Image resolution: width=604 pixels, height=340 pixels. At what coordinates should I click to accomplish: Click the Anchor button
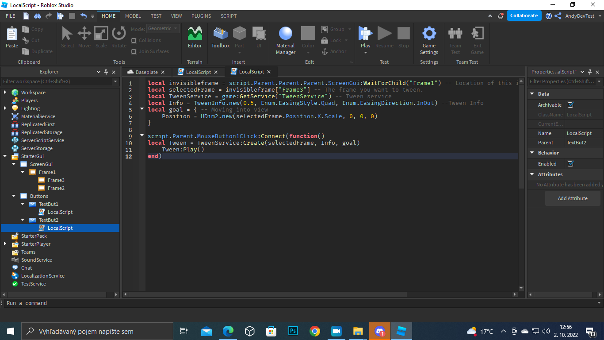pyautogui.click(x=334, y=51)
